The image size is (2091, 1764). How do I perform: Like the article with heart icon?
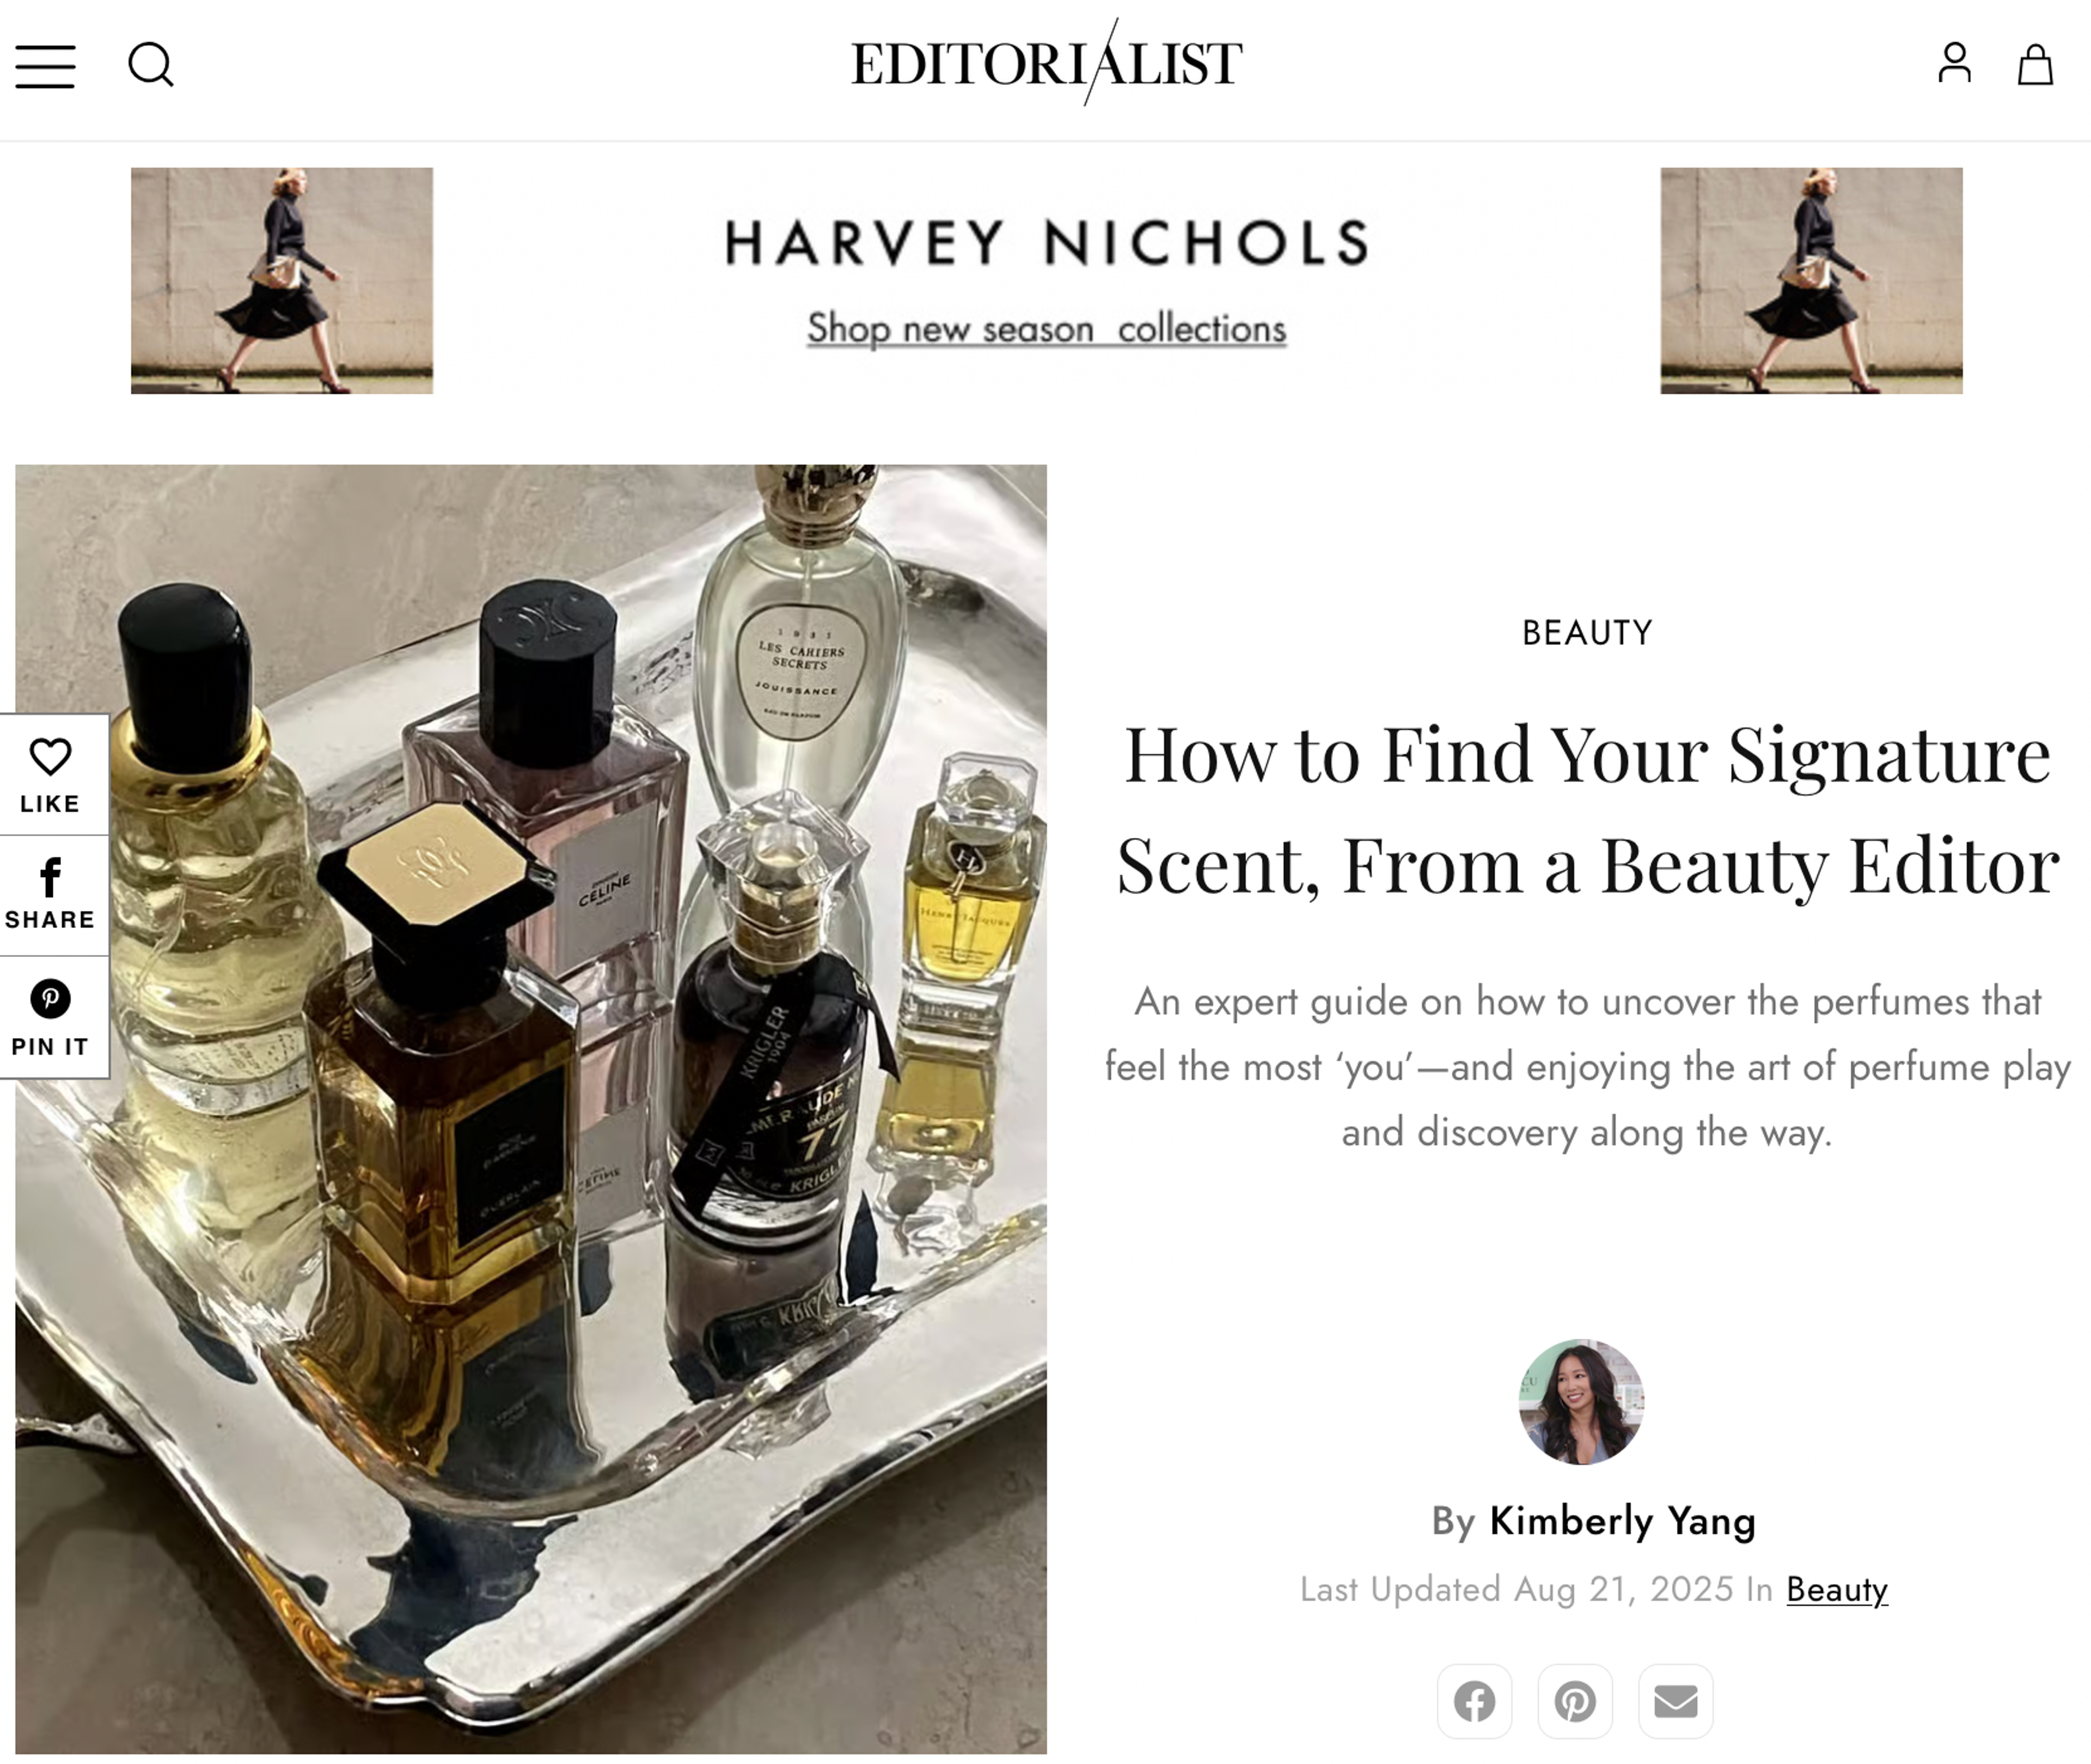click(x=51, y=775)
